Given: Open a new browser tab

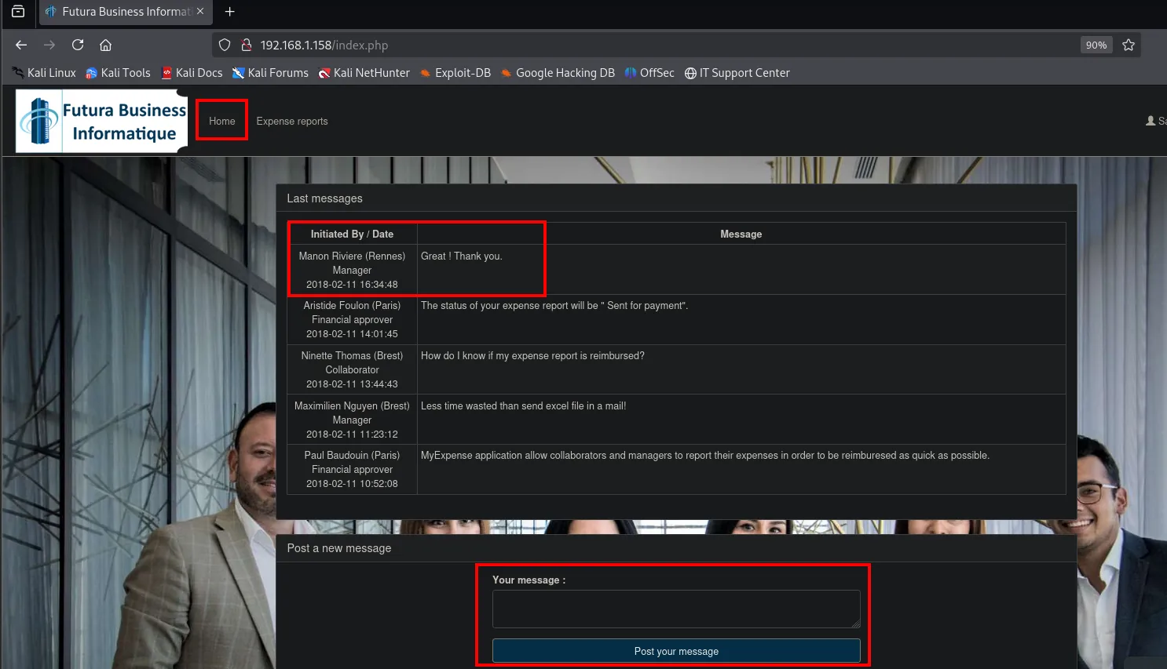Looking at the screenshot, I should tap(230, 12).
